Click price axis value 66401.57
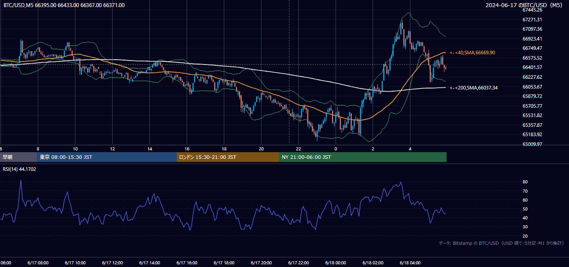 tap(532, 67)
